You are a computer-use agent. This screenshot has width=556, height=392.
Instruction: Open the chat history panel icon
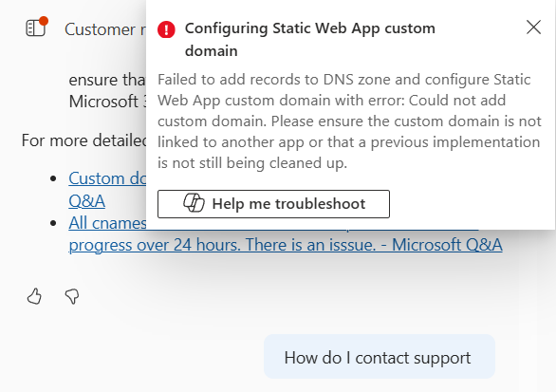tap(36, 28)
